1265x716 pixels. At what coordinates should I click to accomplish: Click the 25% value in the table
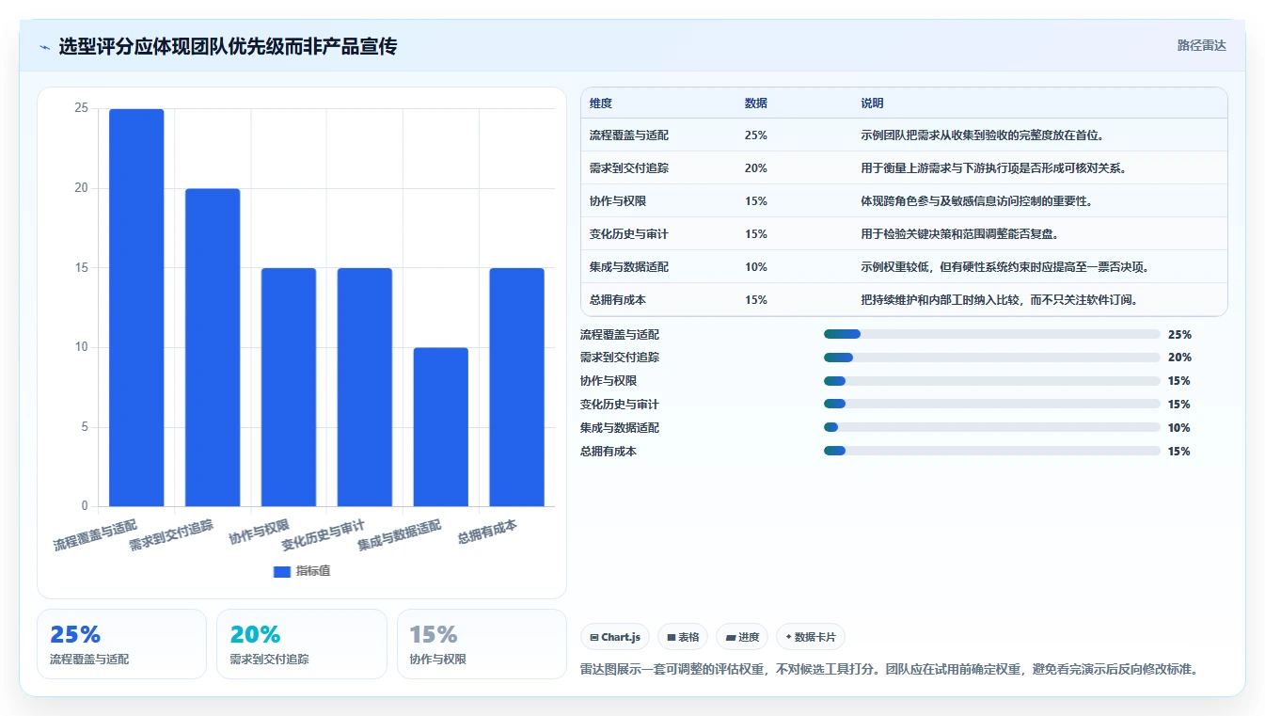(756, 135)
